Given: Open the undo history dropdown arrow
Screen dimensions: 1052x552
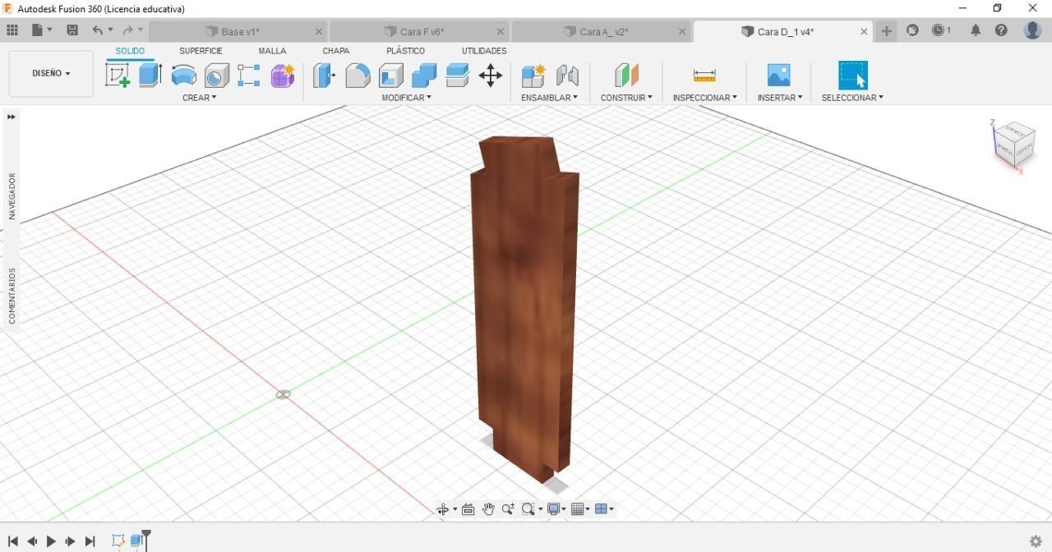Looking at the screenshot, I should coord(111,30).
